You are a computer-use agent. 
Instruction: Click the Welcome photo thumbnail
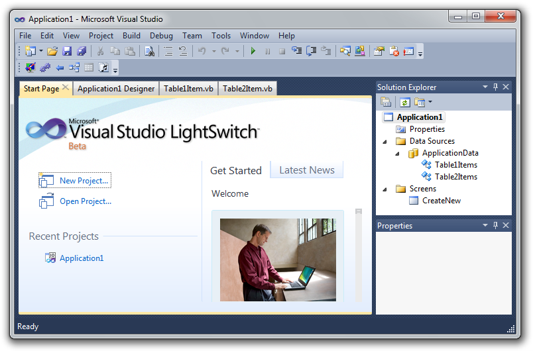pyautogui.click(x=278, y=260)
